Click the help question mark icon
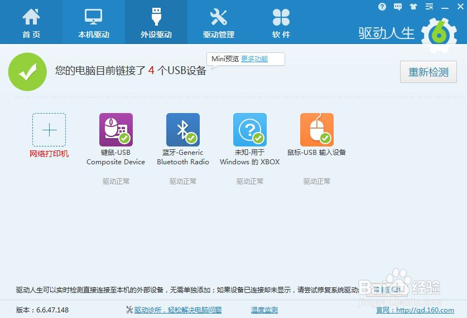467x318 pixels. click(382, 7)
